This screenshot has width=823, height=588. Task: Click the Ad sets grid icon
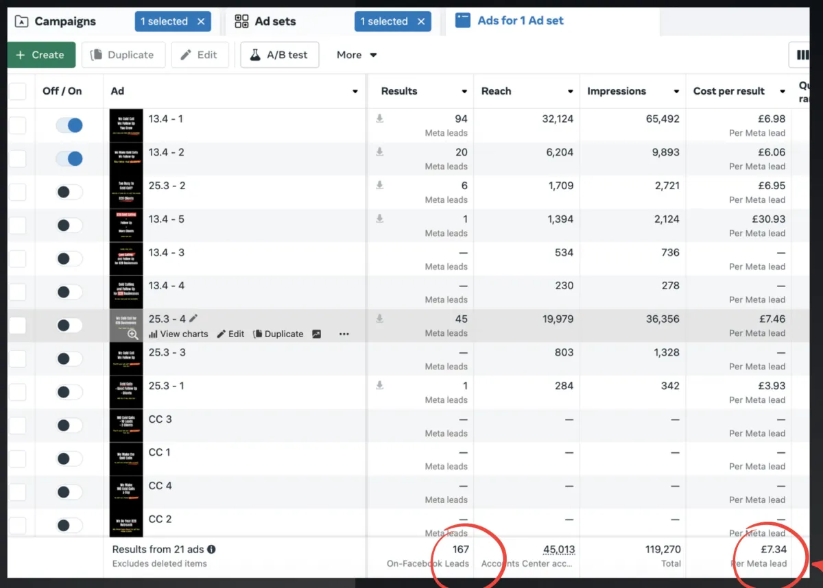(x=241, y=21)
